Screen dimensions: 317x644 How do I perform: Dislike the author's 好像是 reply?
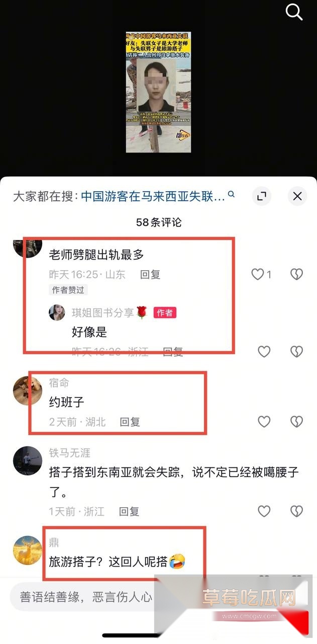(x=297, y=352)
